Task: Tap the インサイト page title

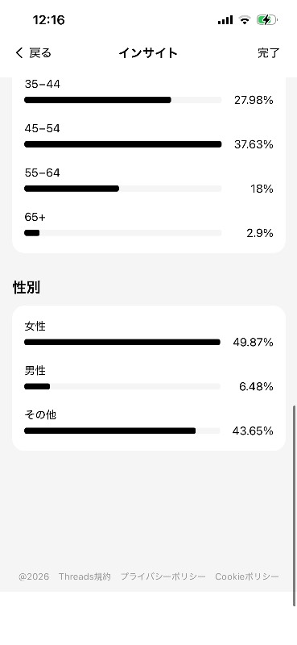Action: point(148,52)
